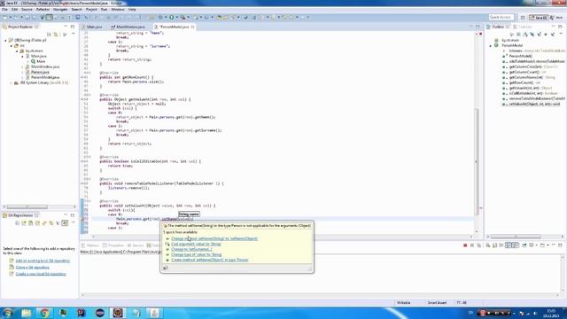Click the editor vertical scrollbar

(x=477, y=160)
